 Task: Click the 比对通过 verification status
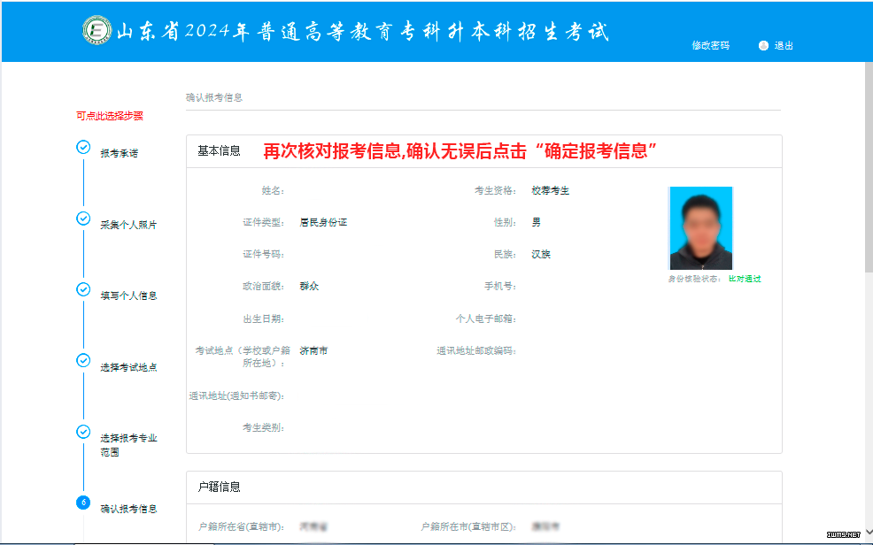coord(745,279)
